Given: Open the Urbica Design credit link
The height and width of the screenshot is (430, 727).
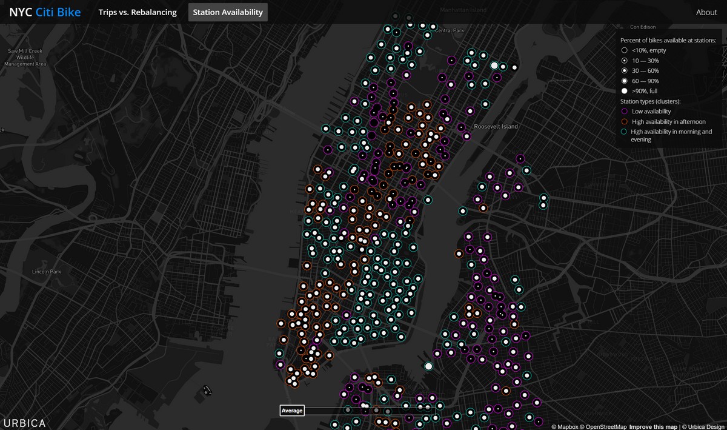Looking at the screenshot, I should [702, 426].
